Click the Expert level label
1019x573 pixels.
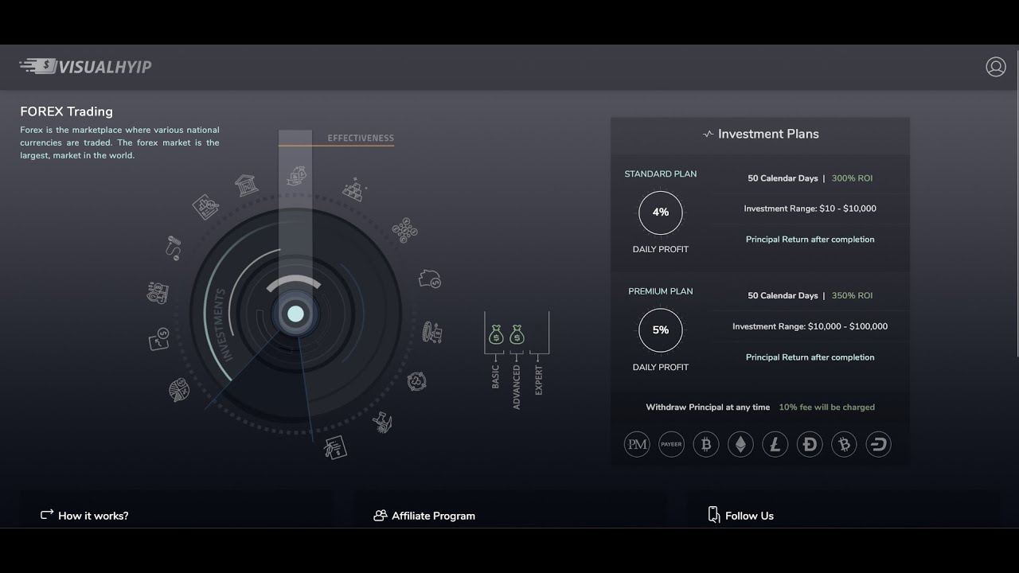pos(539,380)
